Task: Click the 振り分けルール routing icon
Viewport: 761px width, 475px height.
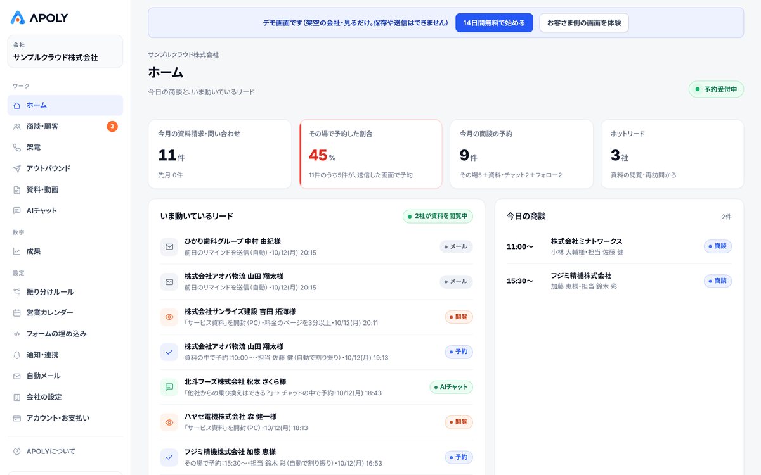Action: [x=17, y=292]
